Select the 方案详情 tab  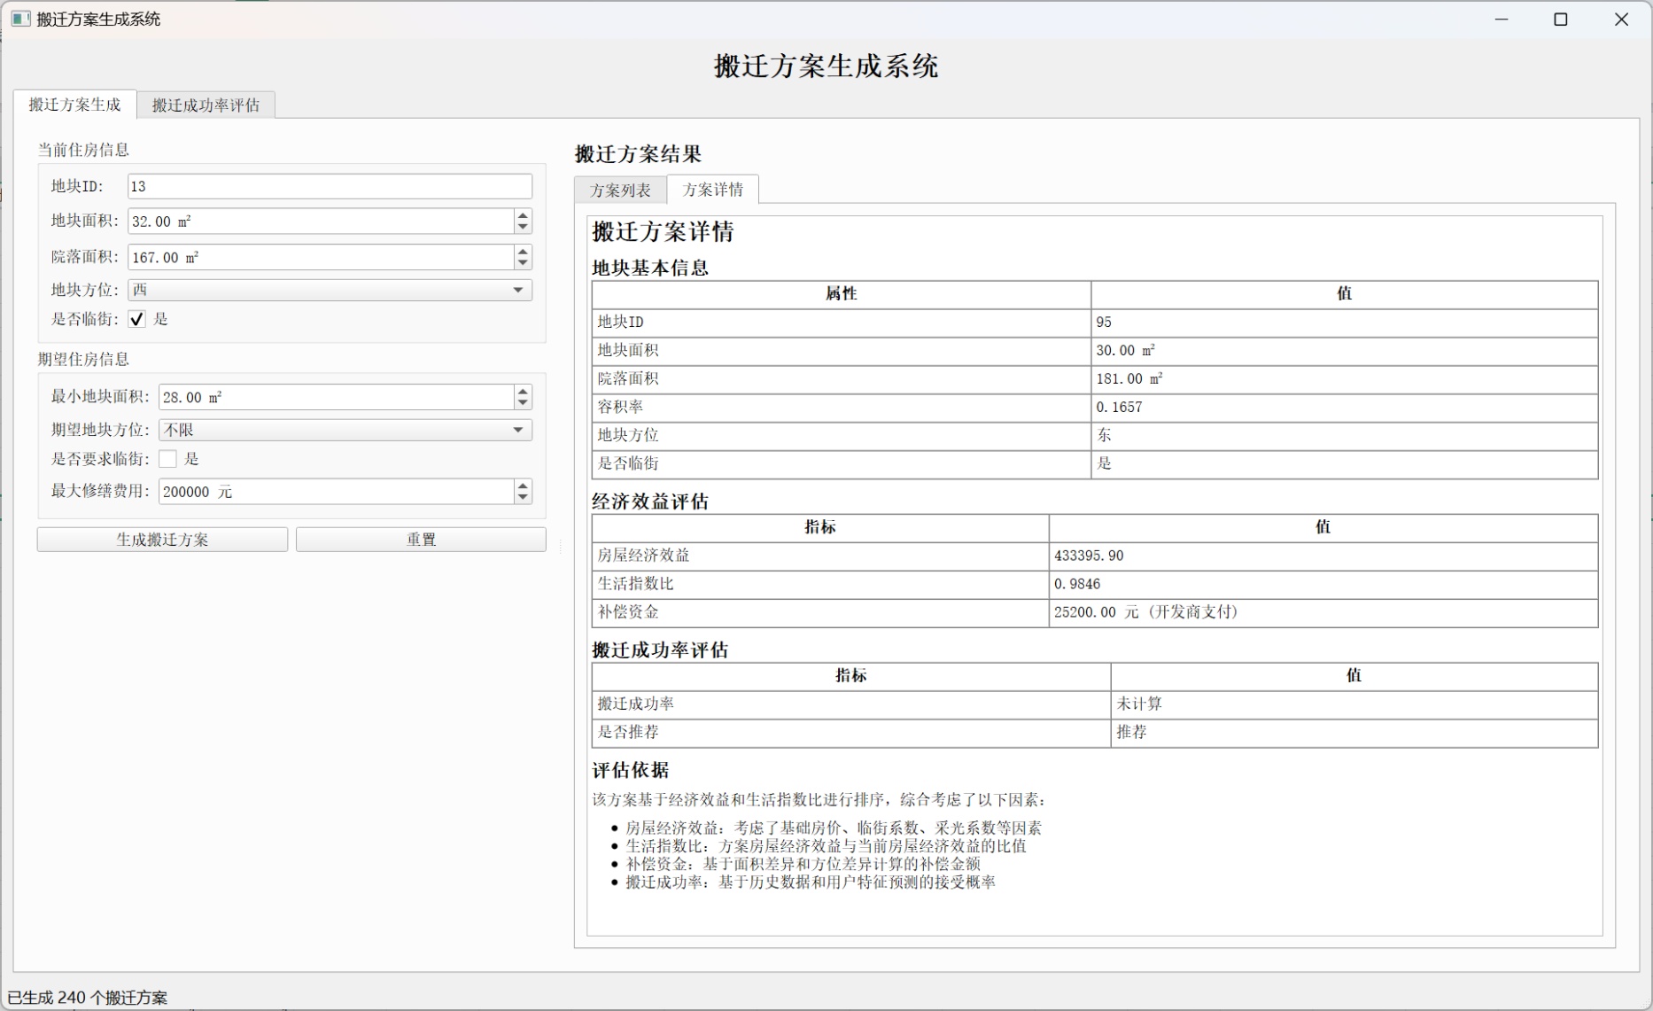point(712,190)
